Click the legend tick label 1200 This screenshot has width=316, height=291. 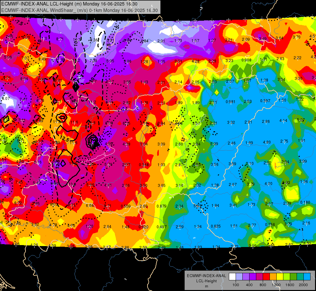pos(276,285)
